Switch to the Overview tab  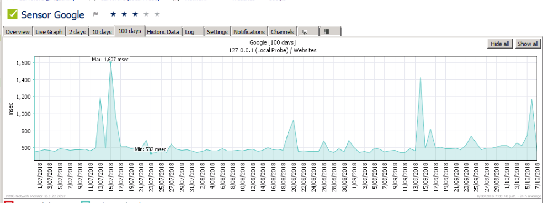[18, 31]
